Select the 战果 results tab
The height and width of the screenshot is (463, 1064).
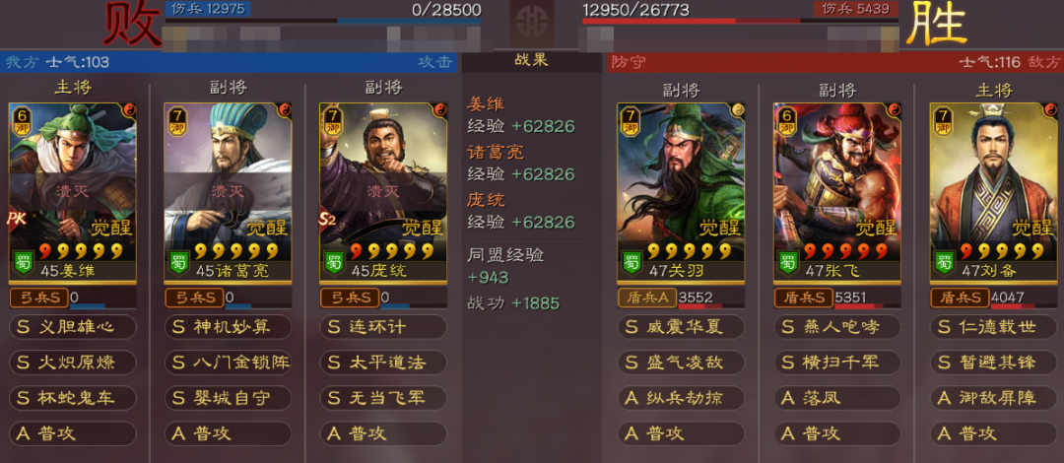531,60
